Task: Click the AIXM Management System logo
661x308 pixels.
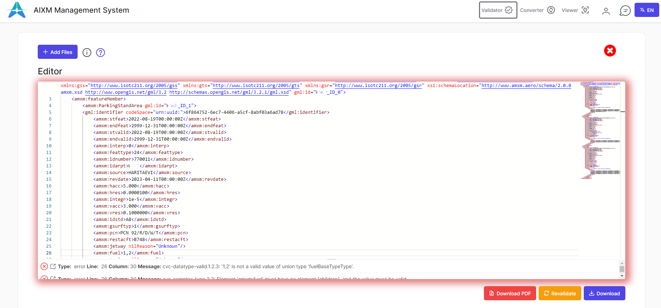Action: click(17, 10)
